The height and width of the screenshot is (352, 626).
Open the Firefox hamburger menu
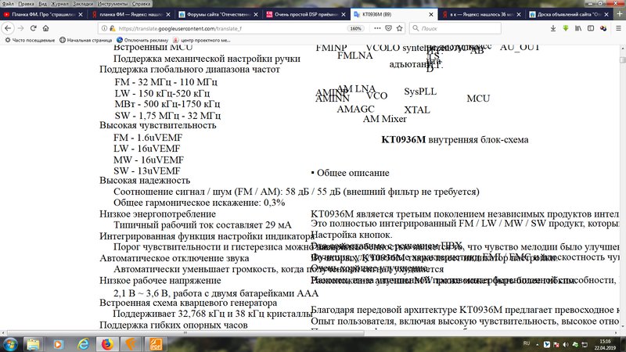point(618,28)
